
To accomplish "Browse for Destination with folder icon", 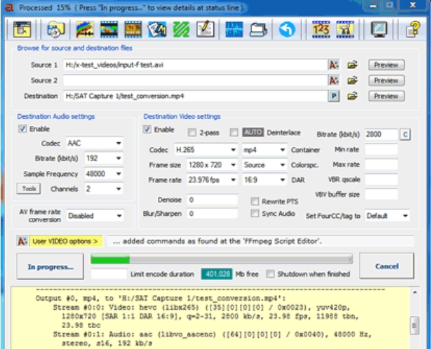I will tap(352, 97).
